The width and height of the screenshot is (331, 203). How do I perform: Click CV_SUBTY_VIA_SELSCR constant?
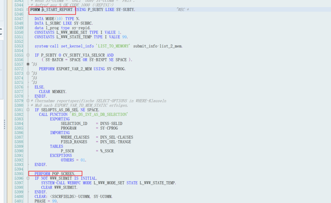84,55
